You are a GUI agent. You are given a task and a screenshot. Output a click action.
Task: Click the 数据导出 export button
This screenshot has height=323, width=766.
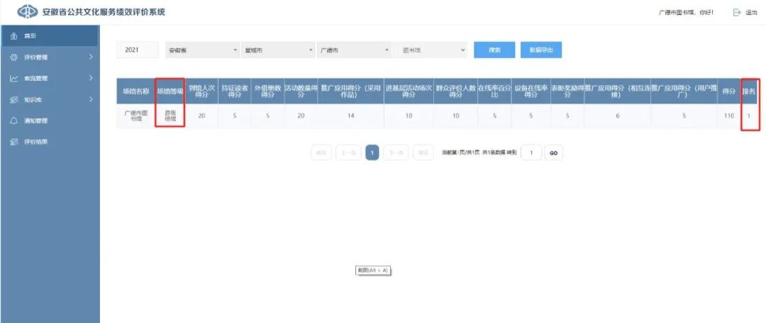point(540,50)
